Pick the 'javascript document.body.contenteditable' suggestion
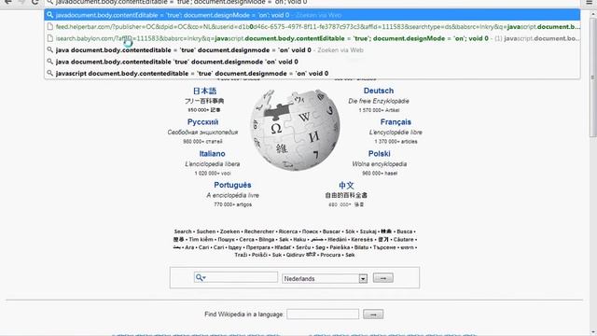The width and height of the screenshot is (597, 336). (312, 73)
